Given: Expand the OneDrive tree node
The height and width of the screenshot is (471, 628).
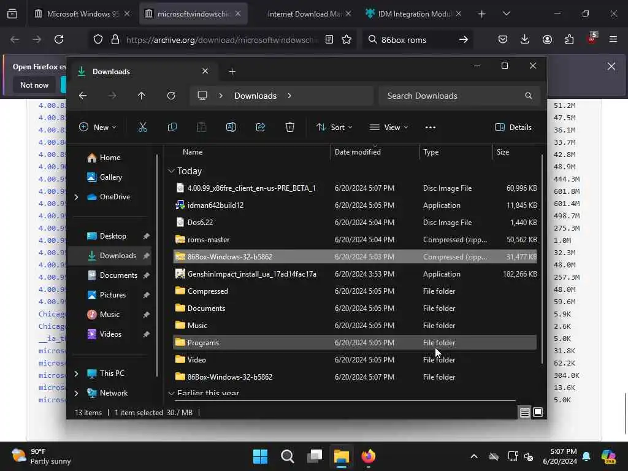Looking at the screenshot, I should pyautogui.click(x=76, y=197).
